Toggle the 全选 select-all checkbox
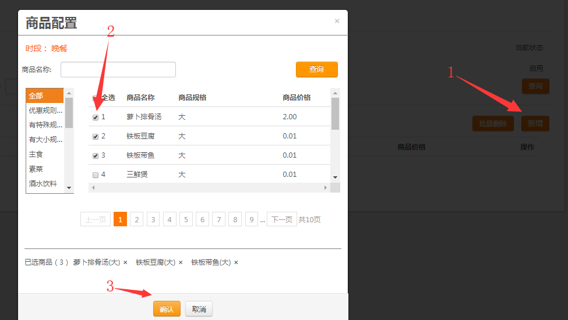 96,98
